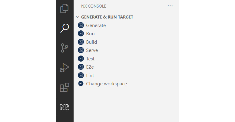Image resolution: width=235 pixels, height=122 pixels.
Task: Open Run and Debug view icon
Action: [x=65, y=68]
